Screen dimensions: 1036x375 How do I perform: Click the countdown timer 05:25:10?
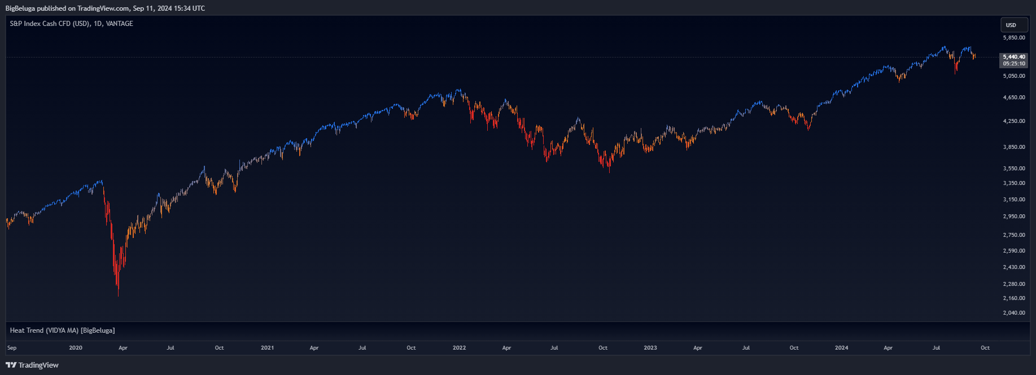[1014, 64]
